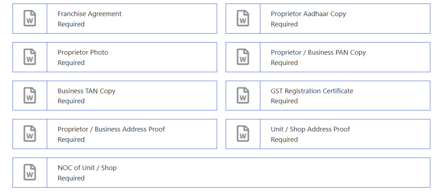Select the Proprietor / Business PAN Copy icon
This screenshot has height=194, width=436.
pyautogui.click(x=243, y=57)
